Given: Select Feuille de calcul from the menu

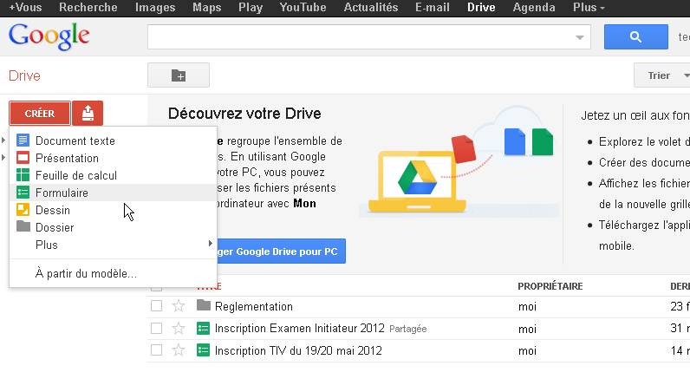Looking at the screenshot, I should 113,175.
